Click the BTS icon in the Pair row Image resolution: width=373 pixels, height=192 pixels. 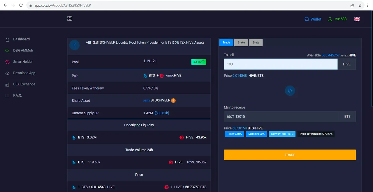tap(146, 76)
